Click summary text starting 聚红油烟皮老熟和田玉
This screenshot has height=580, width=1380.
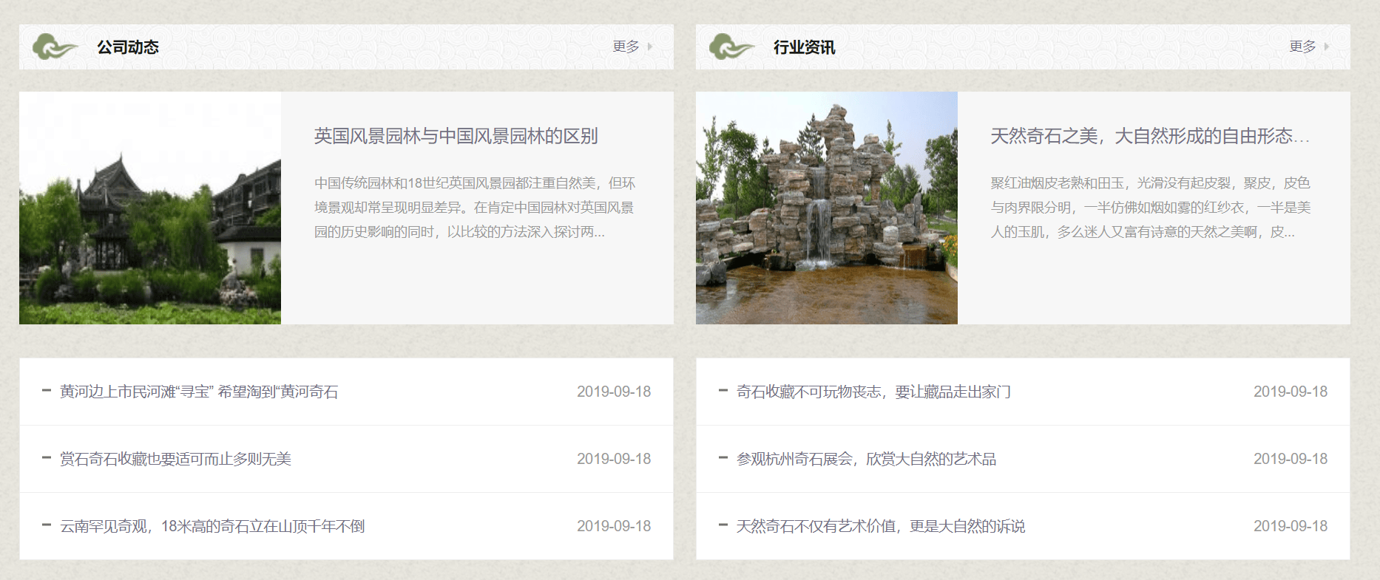(1151, 208)
